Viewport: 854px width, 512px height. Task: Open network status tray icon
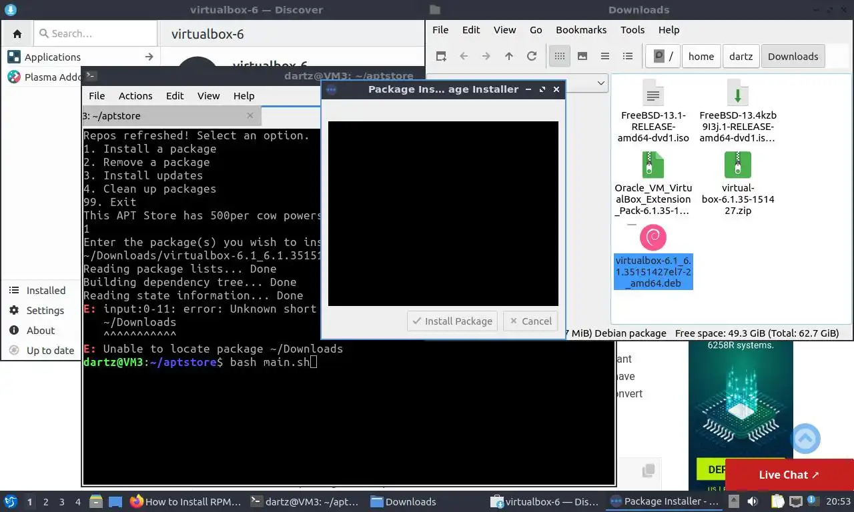point(797,501)
